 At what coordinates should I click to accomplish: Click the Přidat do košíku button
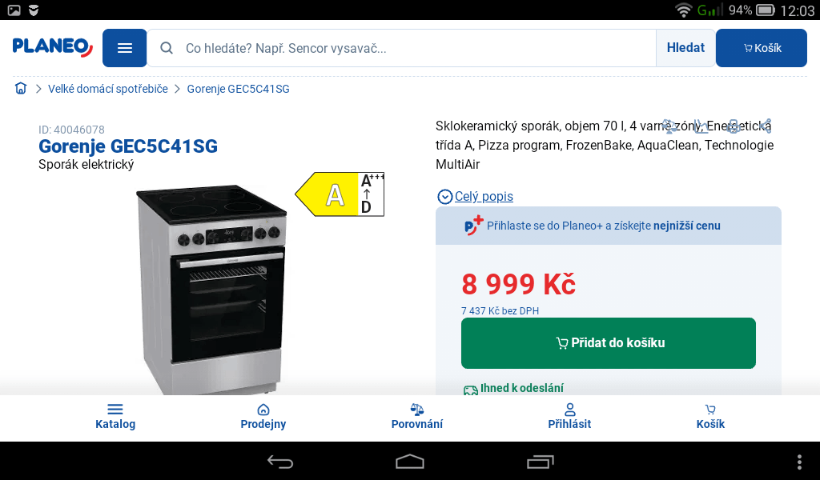point(609,343)
